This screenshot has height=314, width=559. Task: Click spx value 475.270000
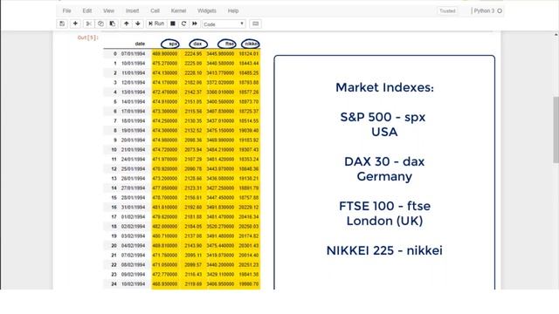(165, 64)
